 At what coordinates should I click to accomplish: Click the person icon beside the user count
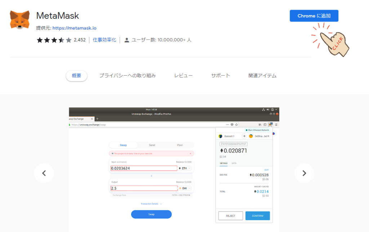point(126,40)
